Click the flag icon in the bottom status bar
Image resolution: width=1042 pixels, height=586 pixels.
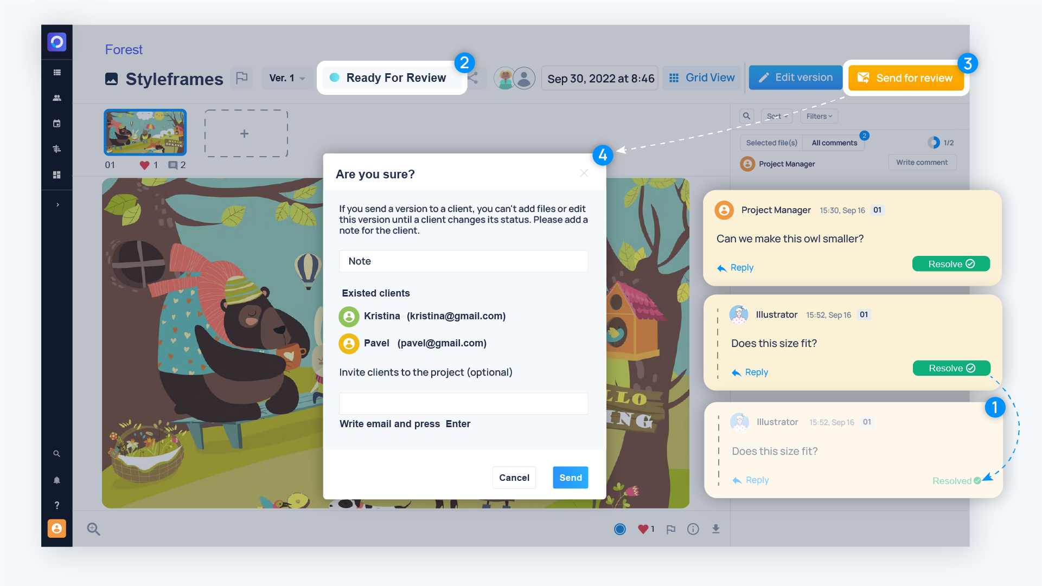click(670, 530)
